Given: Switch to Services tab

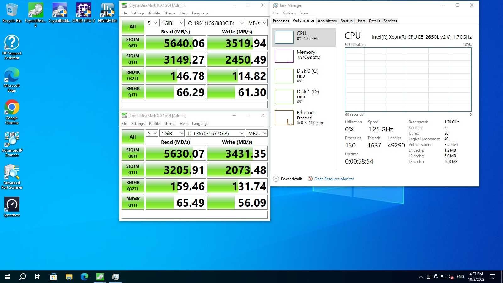Looking at the screenshot, I should tap(390, 21).
